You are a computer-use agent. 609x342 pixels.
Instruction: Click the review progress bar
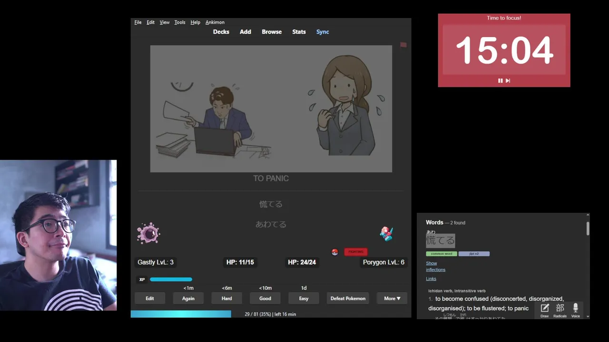click(x=271, y=314)
